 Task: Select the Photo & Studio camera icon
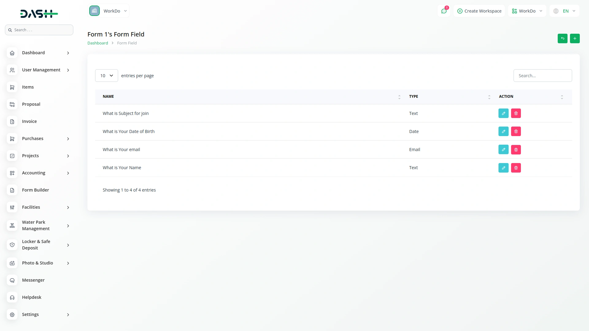click(x=12, y=263)
